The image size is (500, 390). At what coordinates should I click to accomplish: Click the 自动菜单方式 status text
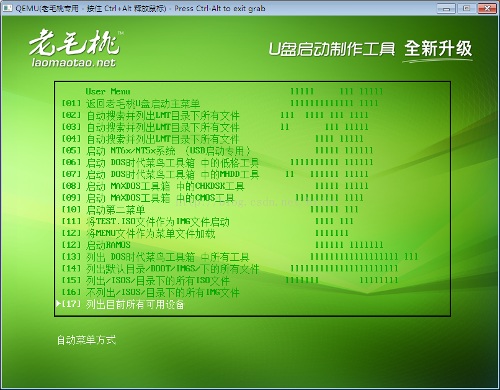(x=86, y=340)
